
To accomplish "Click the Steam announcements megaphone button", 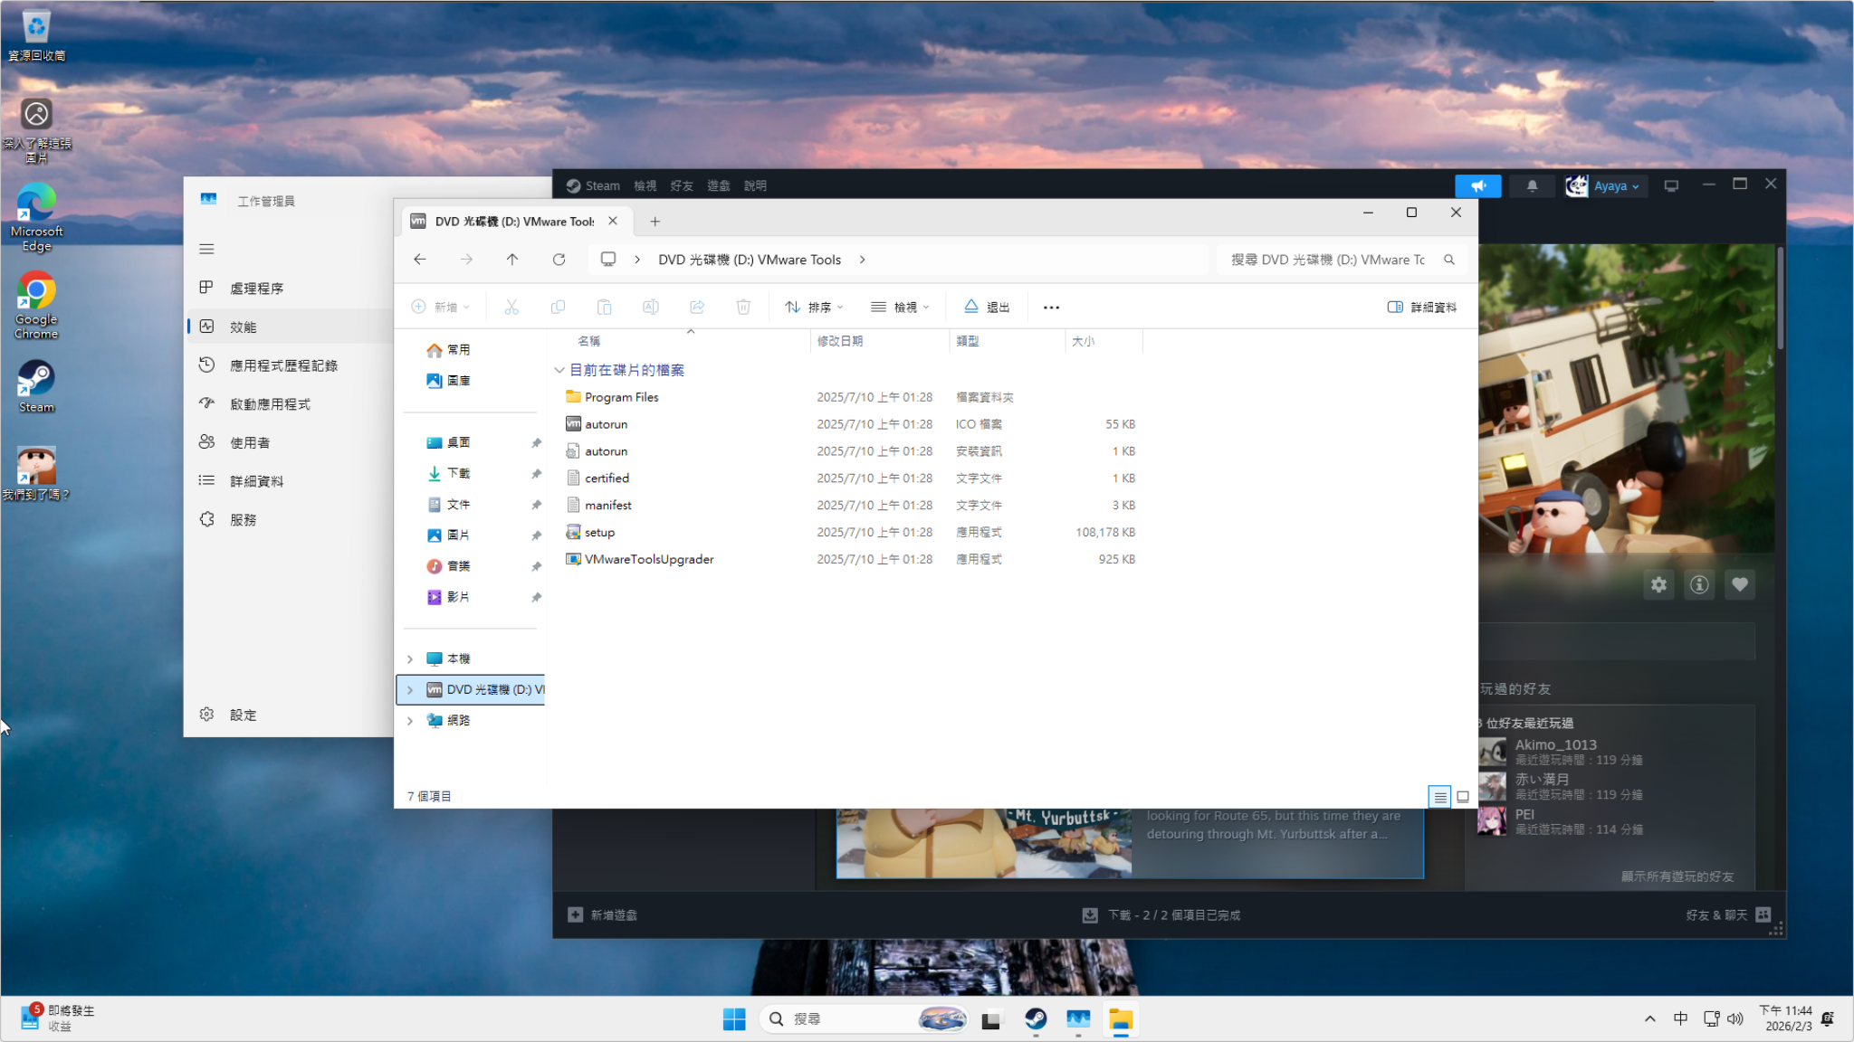I will coord(1477,185).
